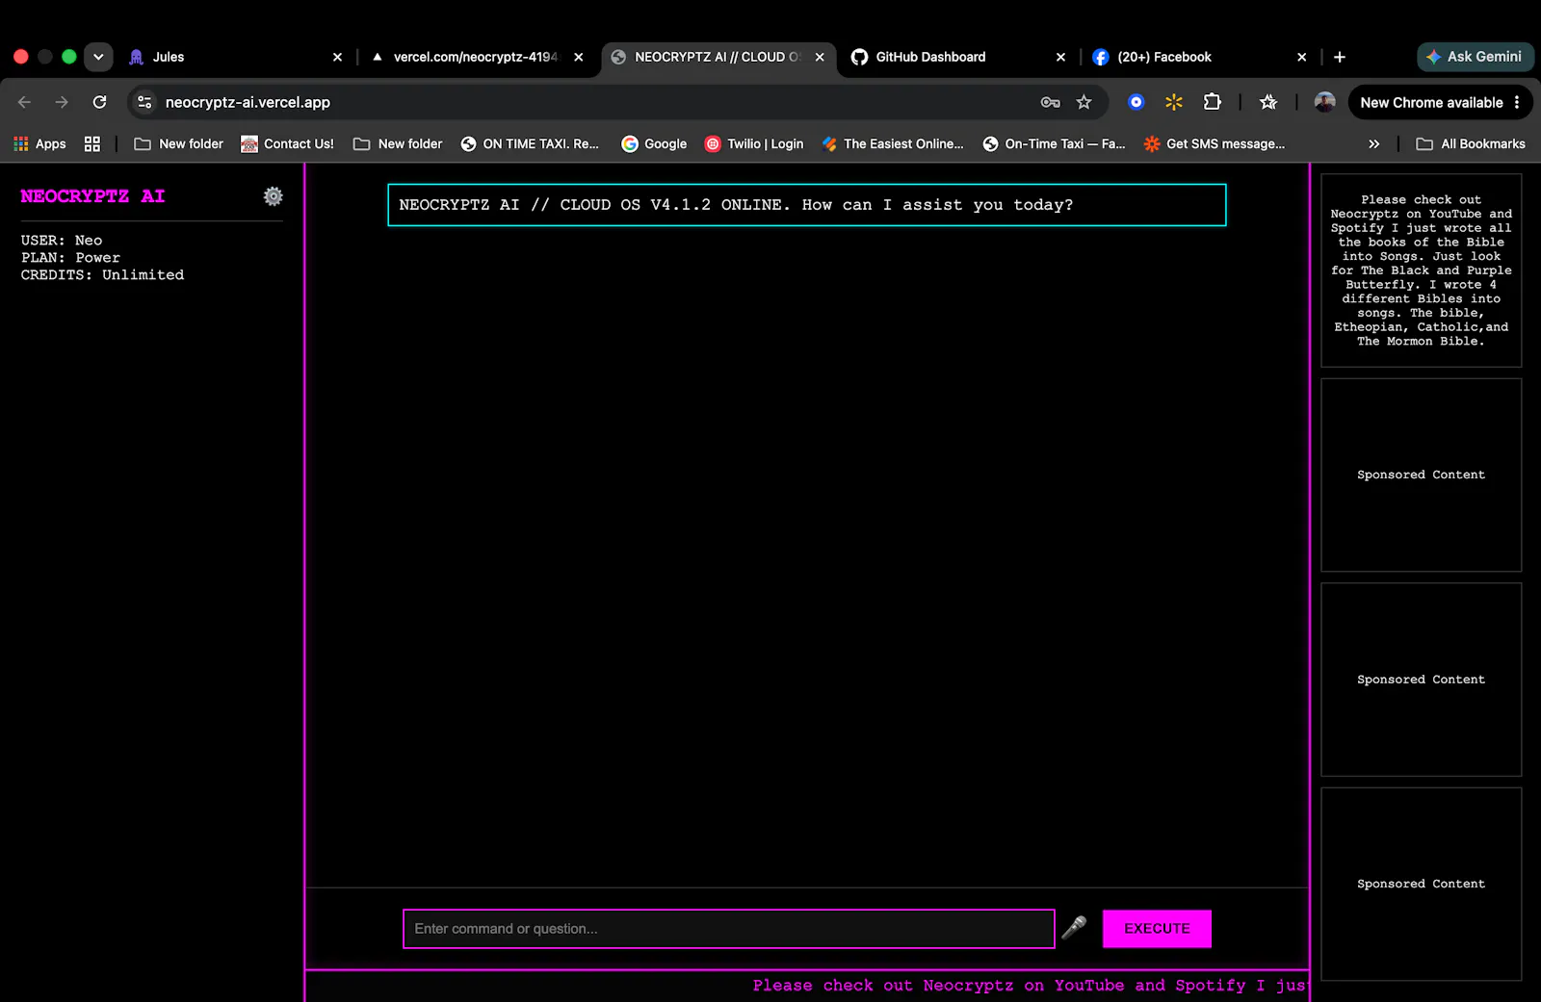Go back to the previous page

(x=25, y=102)
